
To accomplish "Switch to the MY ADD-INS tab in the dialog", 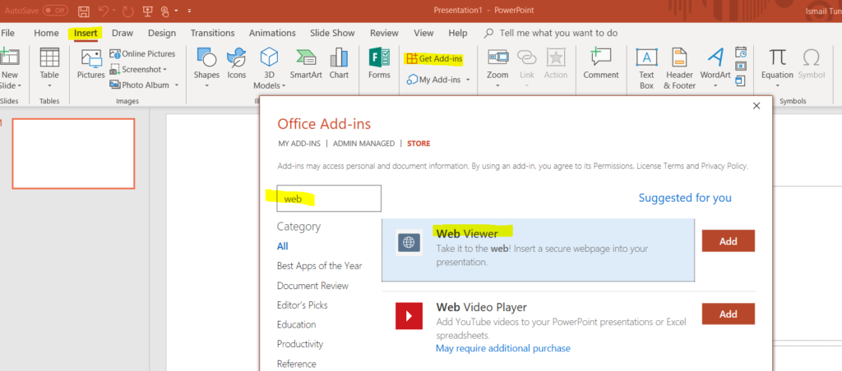I will point(298,144).
